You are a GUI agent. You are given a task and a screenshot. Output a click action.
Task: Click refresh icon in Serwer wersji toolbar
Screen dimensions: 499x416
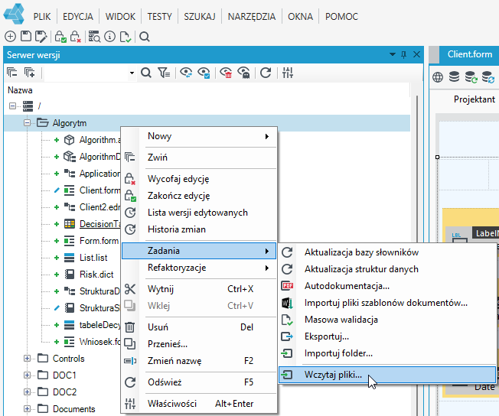[x=266, y=73]
